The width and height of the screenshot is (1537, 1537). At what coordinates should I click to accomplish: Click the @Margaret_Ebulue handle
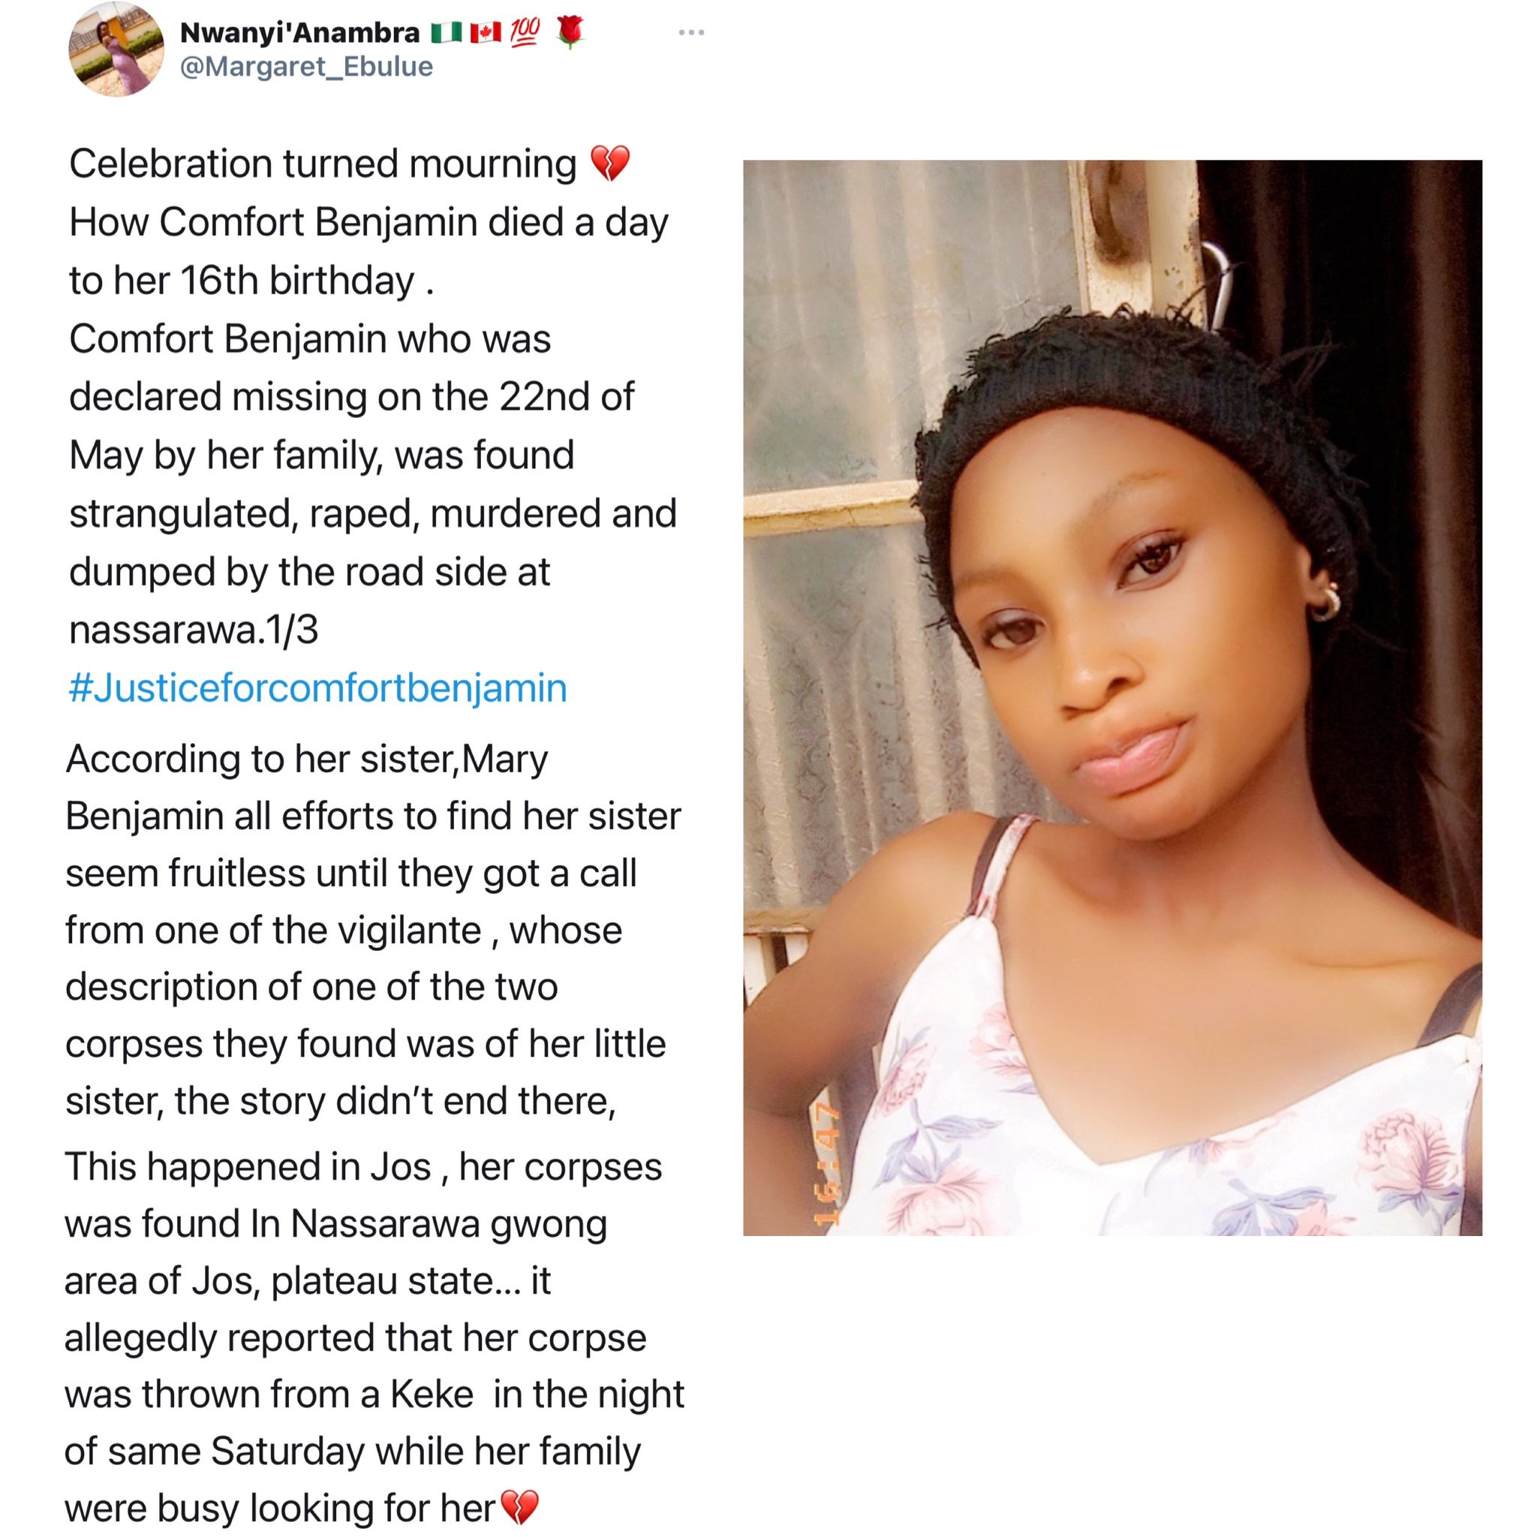[306, 67]
